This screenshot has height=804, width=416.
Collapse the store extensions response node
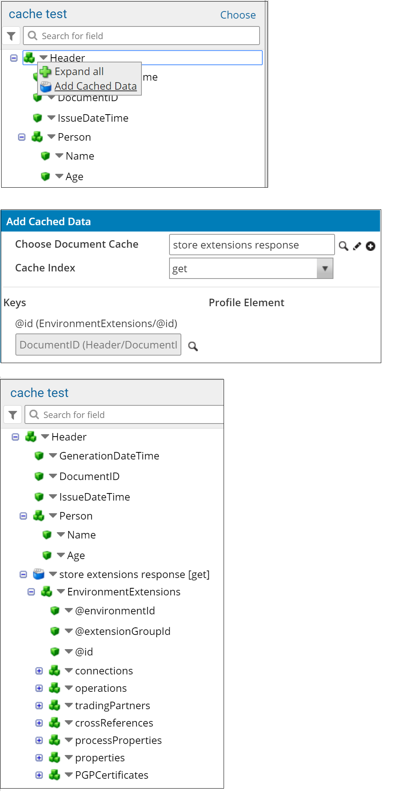[23, 574]
